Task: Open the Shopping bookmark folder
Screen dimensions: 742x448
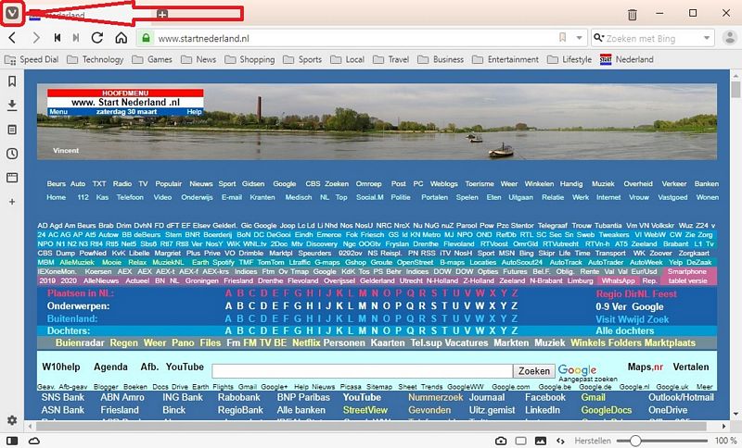Action: click(249, 59)
